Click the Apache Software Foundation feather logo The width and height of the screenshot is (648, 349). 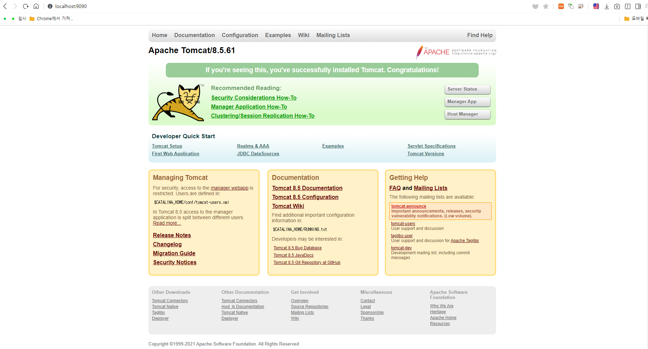[x=456, y=52]
